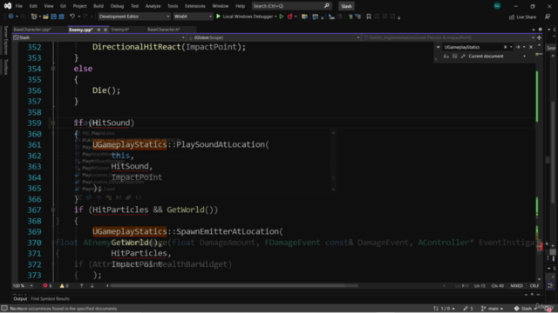Toggle Match Whole Word in find box

click(454, 56)
